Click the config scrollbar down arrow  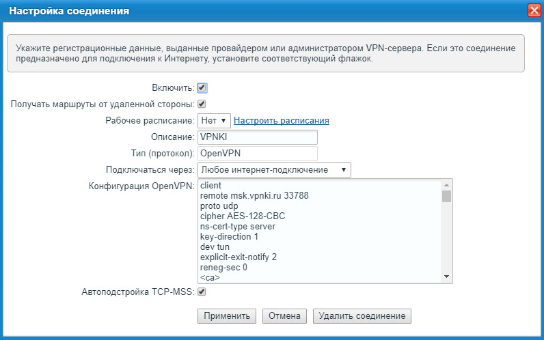pos(447,277)
